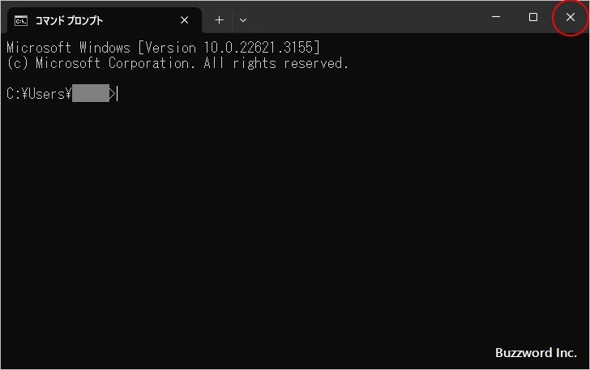Click the grayed-out username block

90,94
